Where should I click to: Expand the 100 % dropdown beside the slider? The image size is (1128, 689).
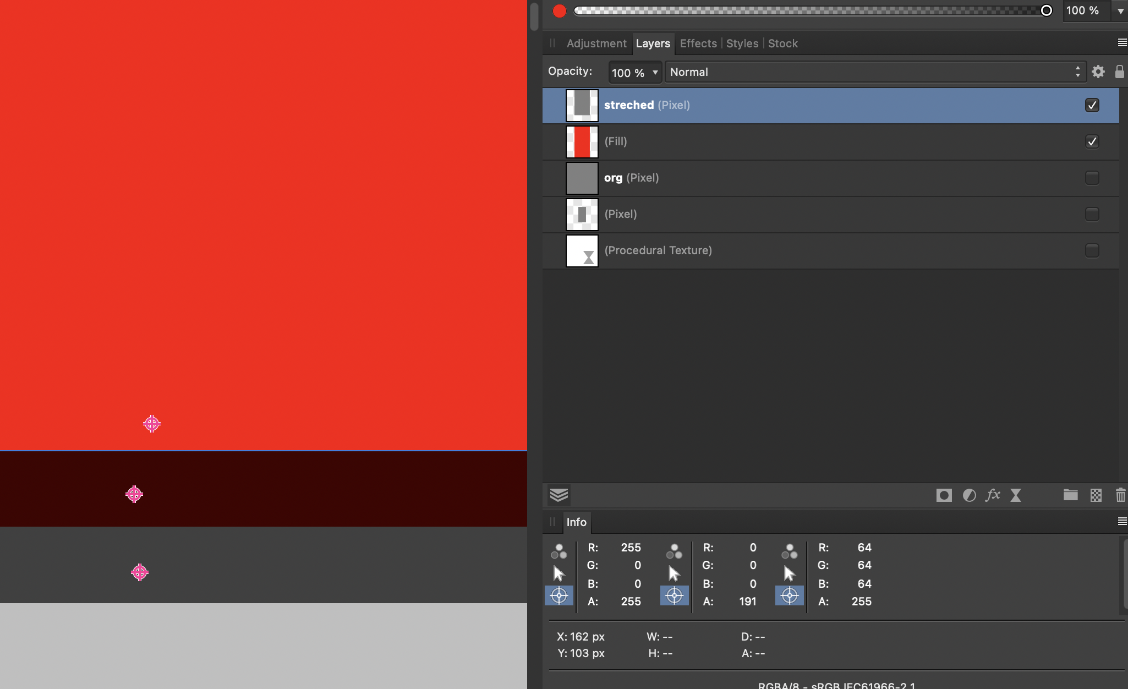1120,11
